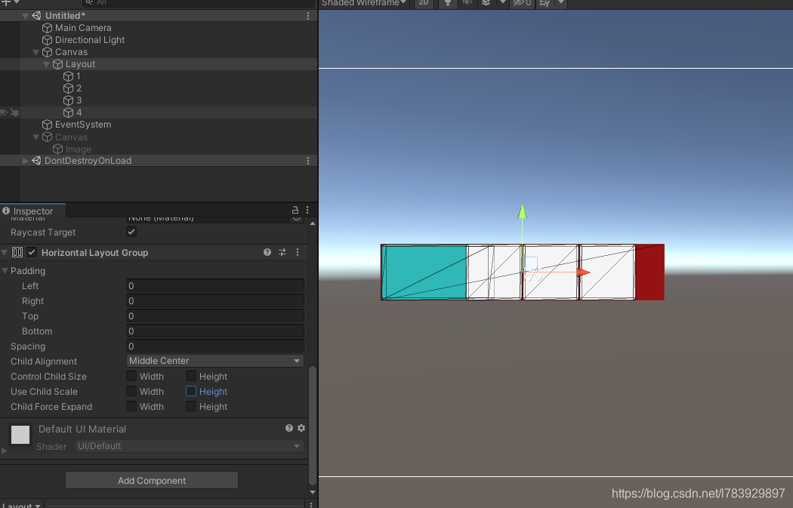The image size is (793, 508).
Task: Toggle the 2D view button
Action: (x=424, y=3)
